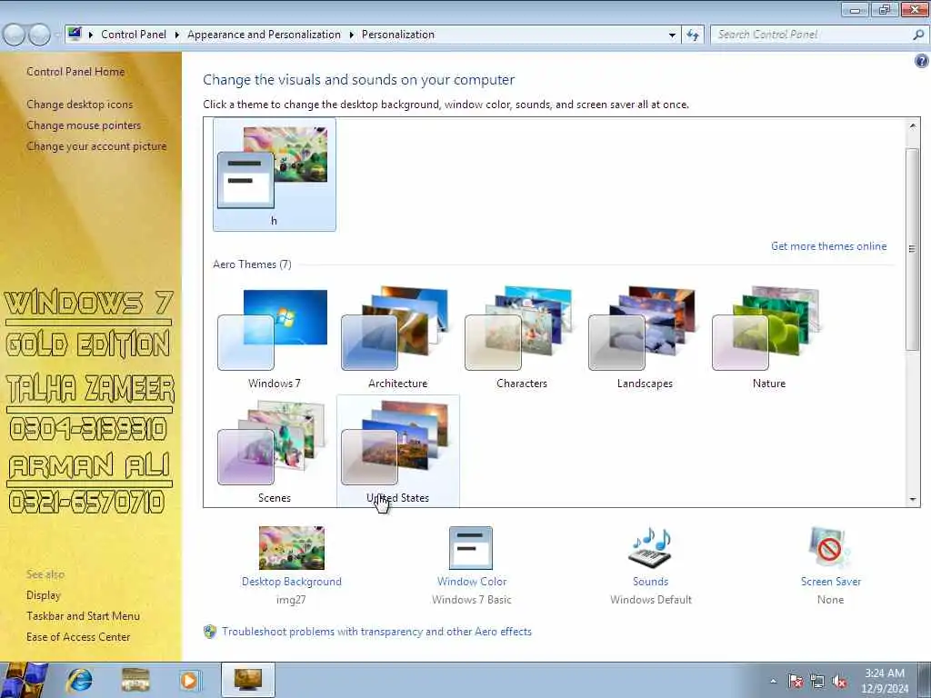Click the Refresh button beside address bar
This screenshot has width=931, height=698.
692,35
